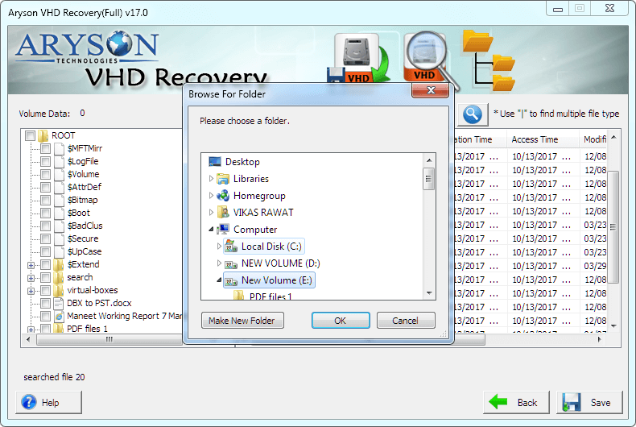Check the $Secure checkbox

(x=45, y=238)
